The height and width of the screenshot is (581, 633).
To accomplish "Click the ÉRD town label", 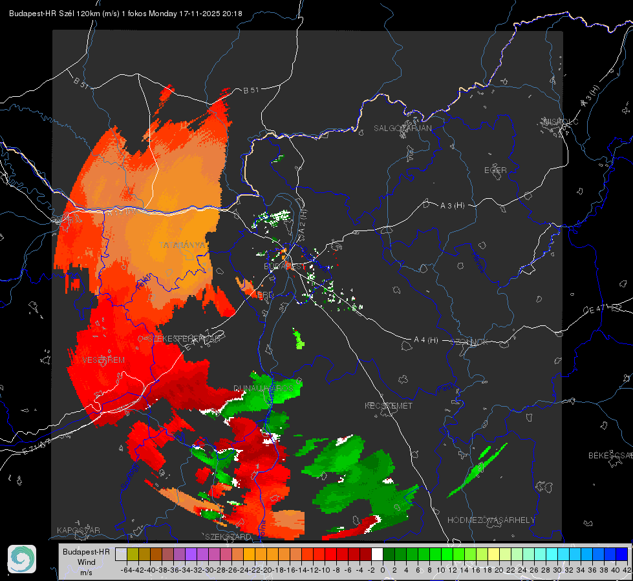I will click(265, 295).
